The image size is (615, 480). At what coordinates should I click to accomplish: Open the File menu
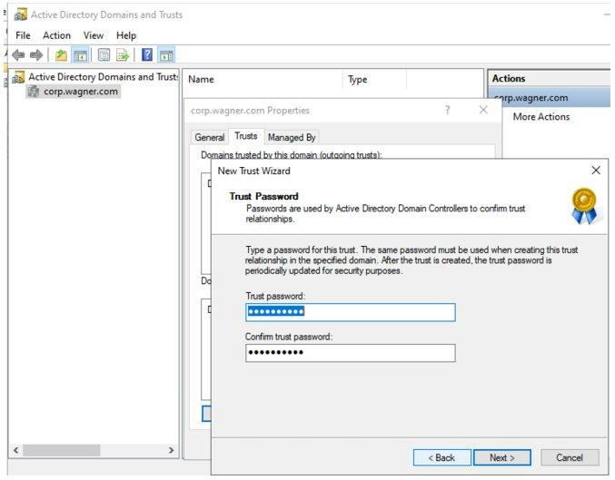[x=24, y=35]
